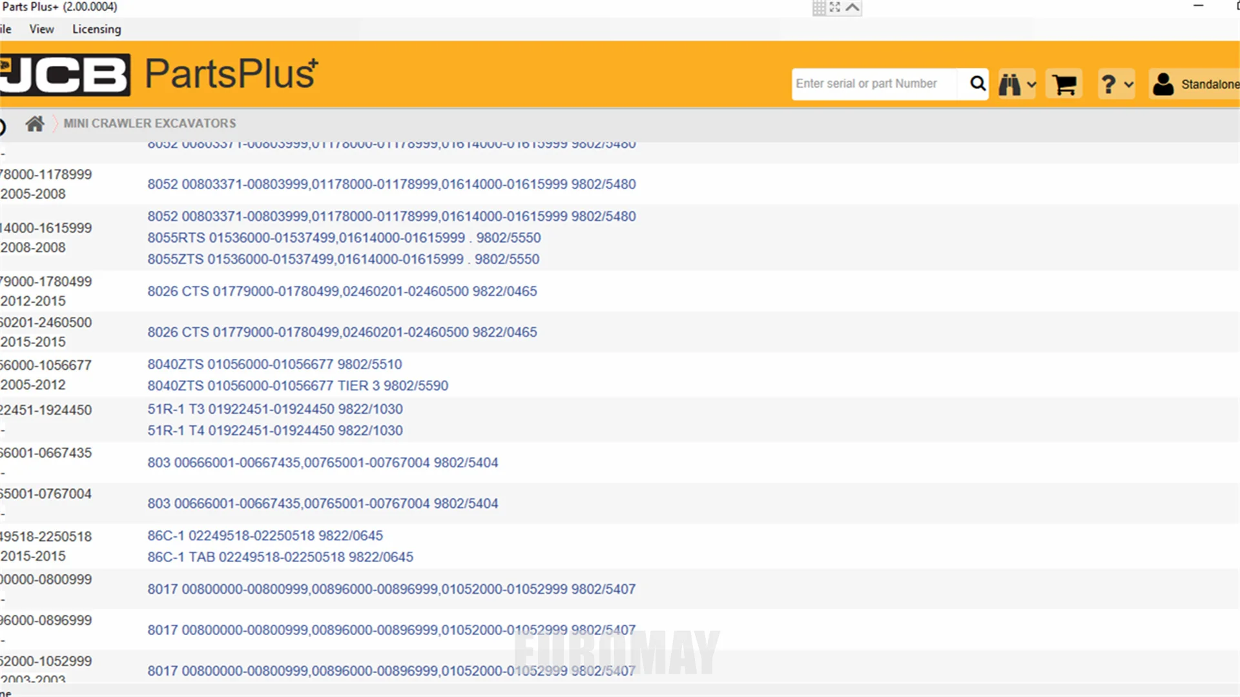Collapse the title bar chevron up arrow

pyautogui.click(x=852, y=8)
